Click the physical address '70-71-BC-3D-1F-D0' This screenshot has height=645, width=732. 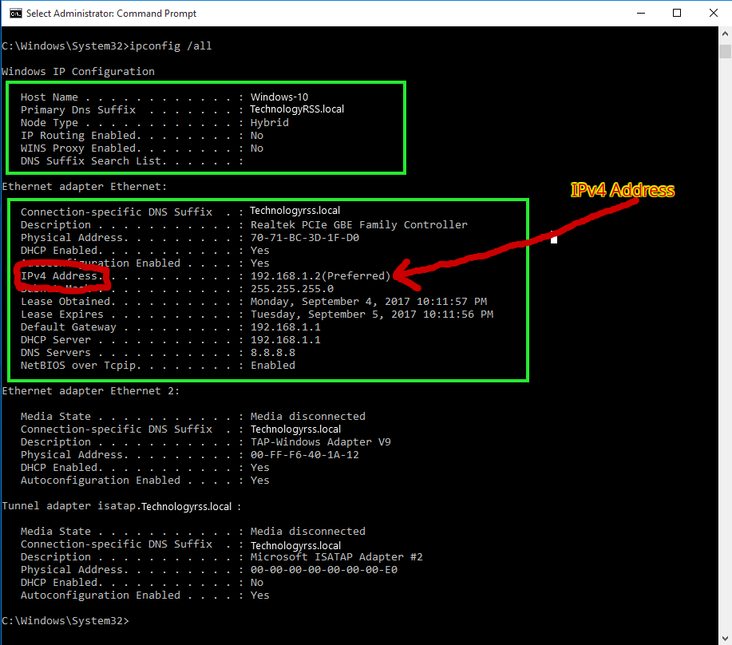click(305, 238)
